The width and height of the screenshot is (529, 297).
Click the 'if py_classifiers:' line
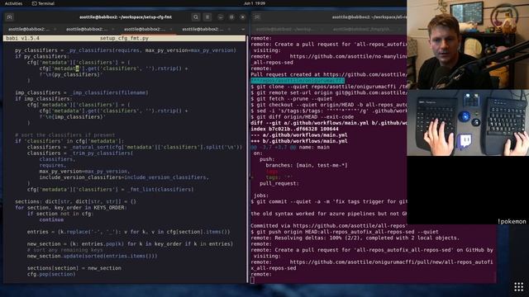42,56
